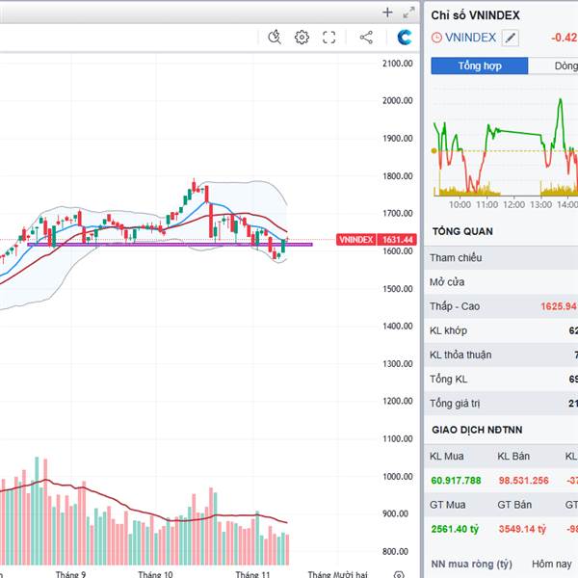Toggle fullscreen mode with bracket icon
578x578 pixels.
[x=328, y=37]
